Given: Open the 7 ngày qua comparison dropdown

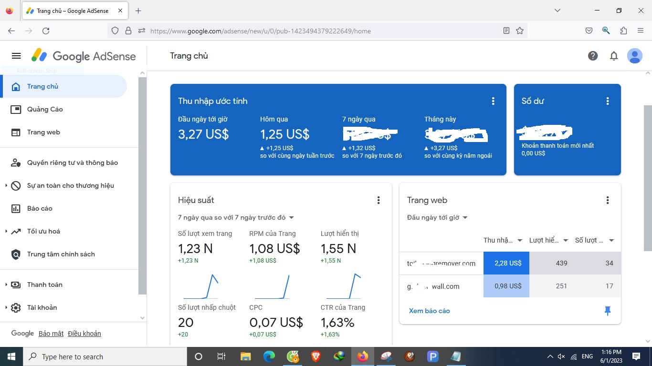Looking at the screenshot, I should click(x=236, y=217).
